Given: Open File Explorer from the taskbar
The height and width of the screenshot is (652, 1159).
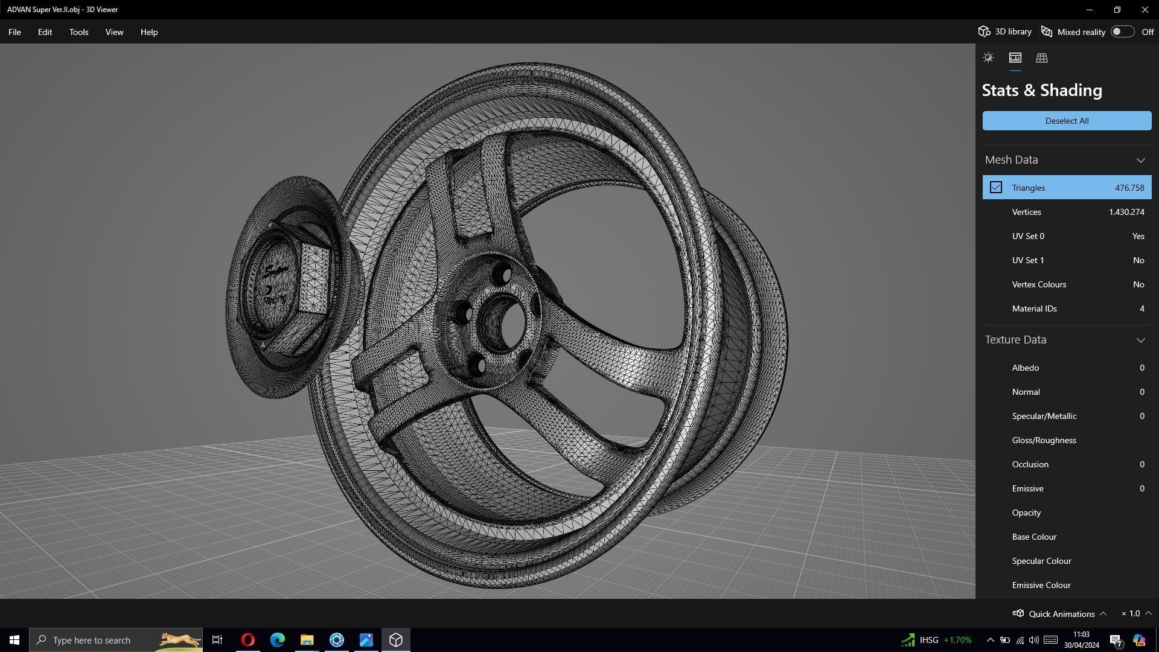Looking at the screenshot, I should pyautogui.click(x=307, y=640).
